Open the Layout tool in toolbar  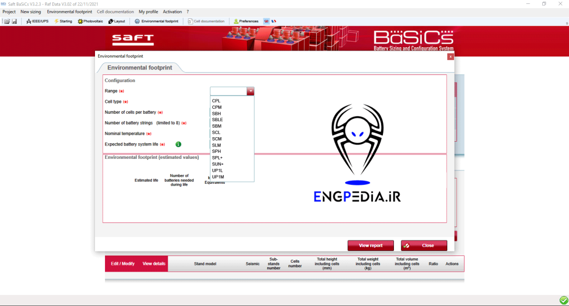coord(117,21)
